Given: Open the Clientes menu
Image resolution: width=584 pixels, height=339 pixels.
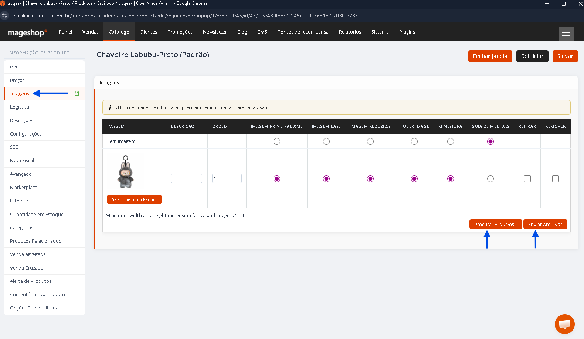Looking at the screenshot, I should click(148, 32).
